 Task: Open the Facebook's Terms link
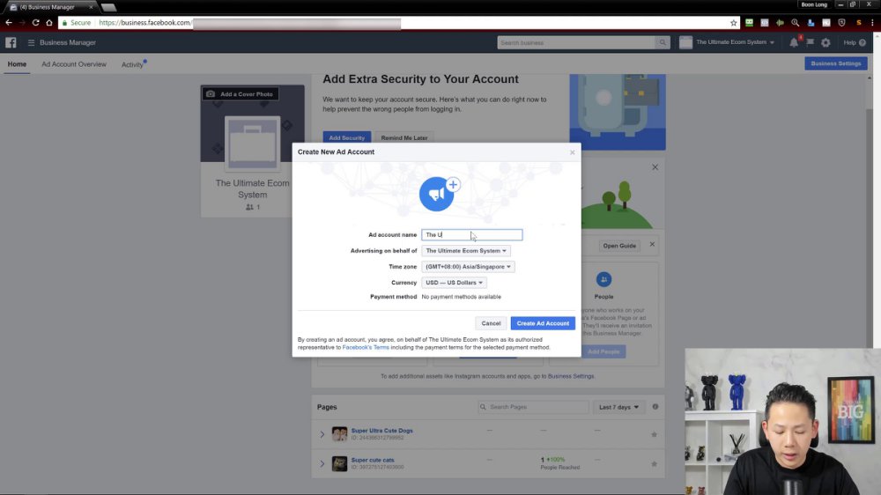coord(366,347)
